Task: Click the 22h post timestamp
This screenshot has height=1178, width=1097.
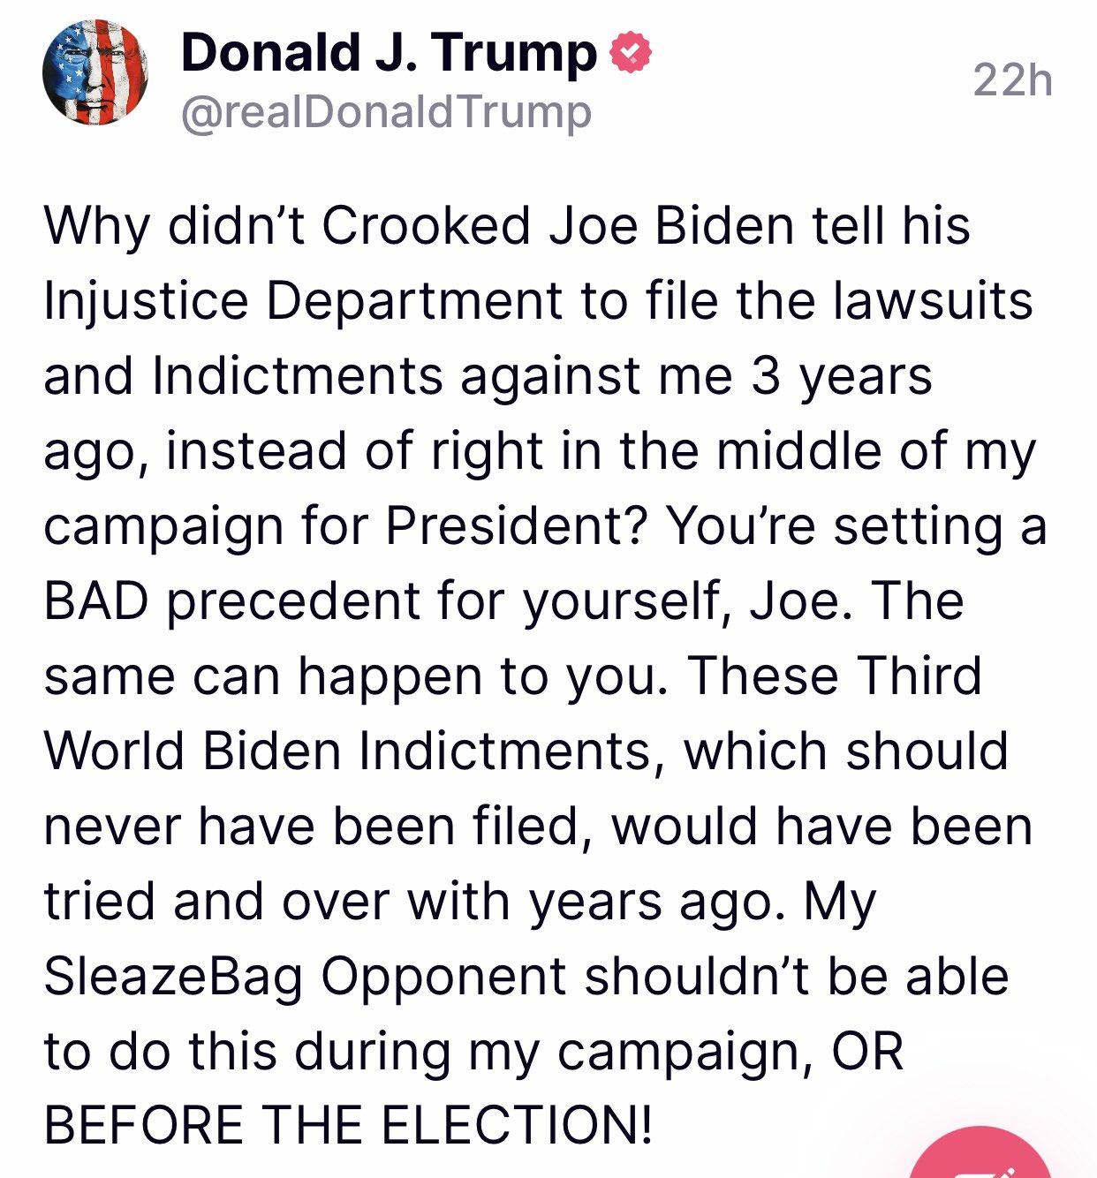Action: 1012,80
